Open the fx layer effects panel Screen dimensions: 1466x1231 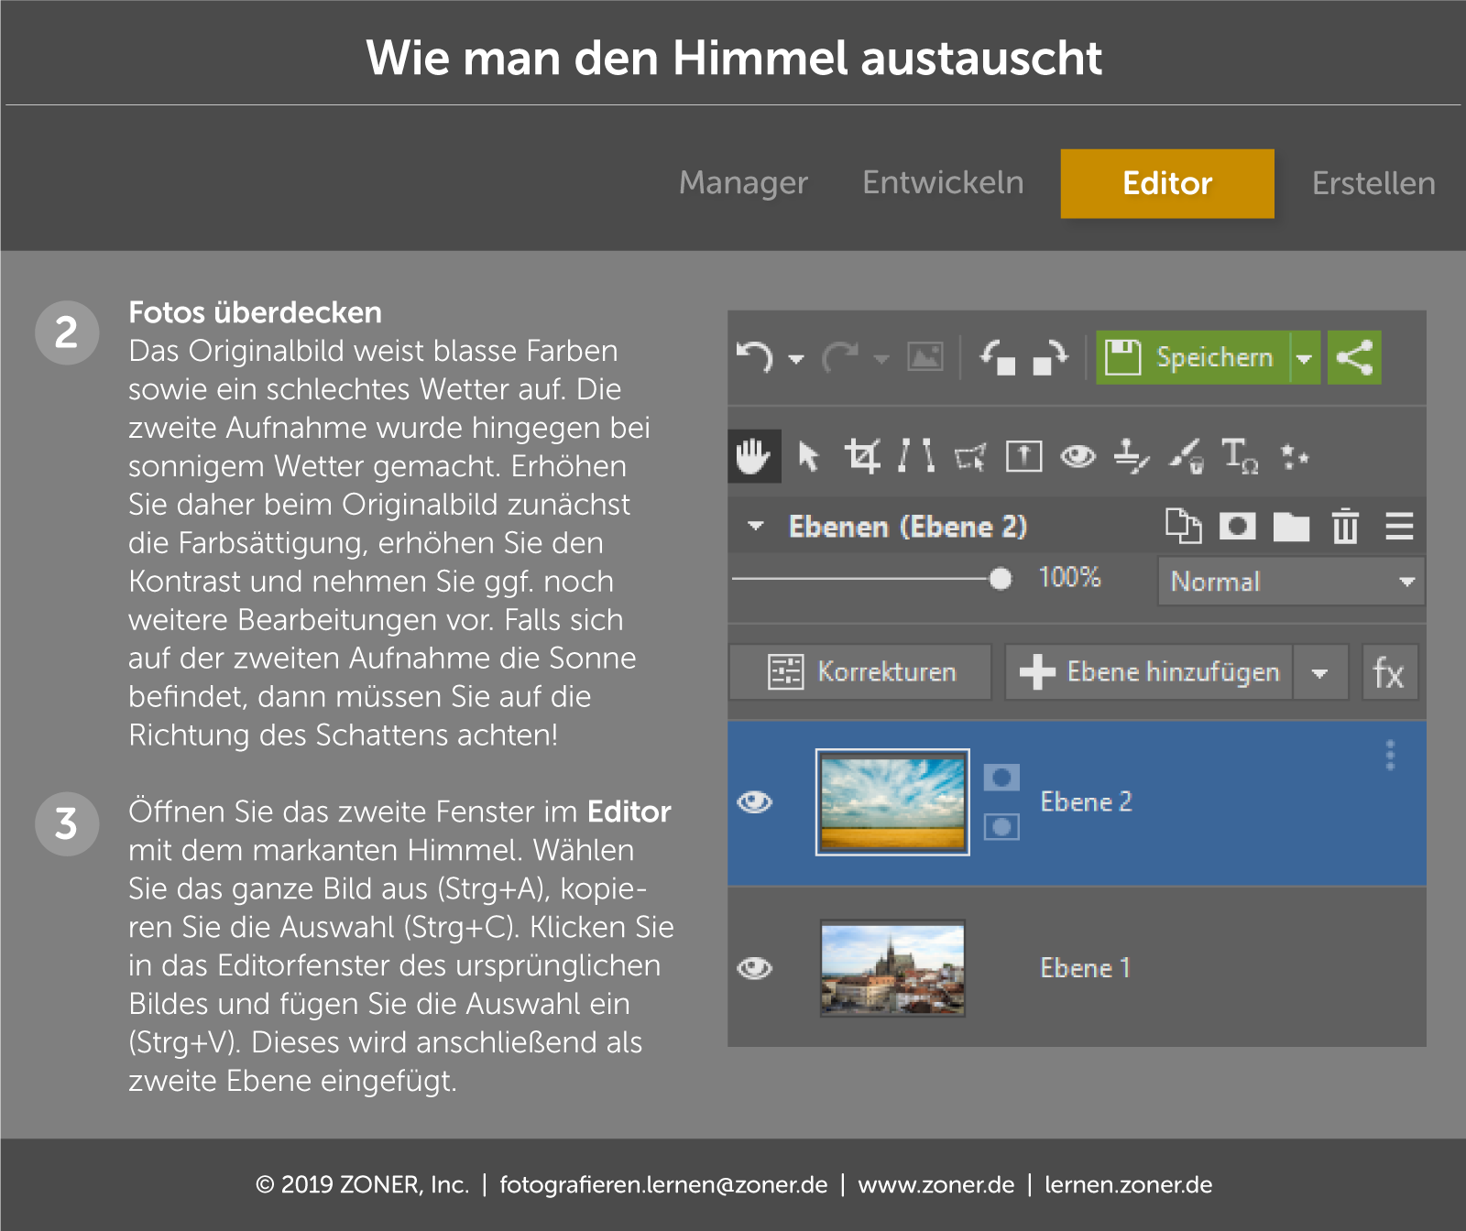[1390, 672]
